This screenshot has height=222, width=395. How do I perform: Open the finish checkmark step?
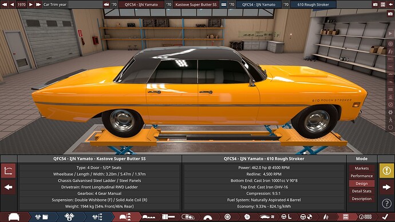click(385, 217)
